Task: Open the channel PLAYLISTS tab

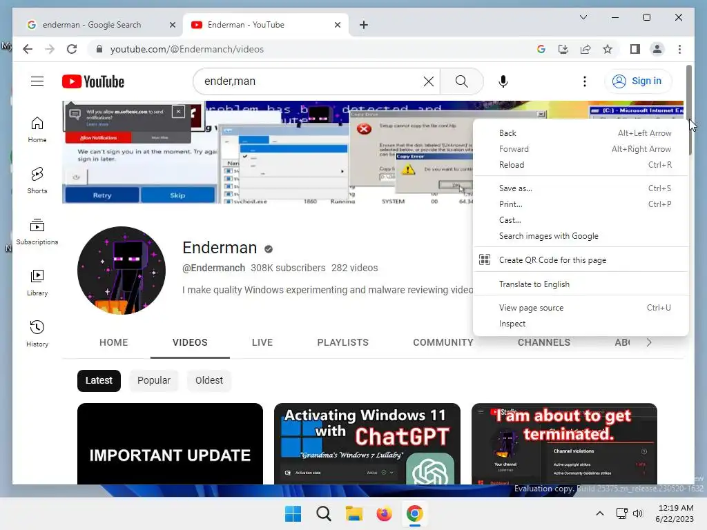Action: [x=342, y=342]
